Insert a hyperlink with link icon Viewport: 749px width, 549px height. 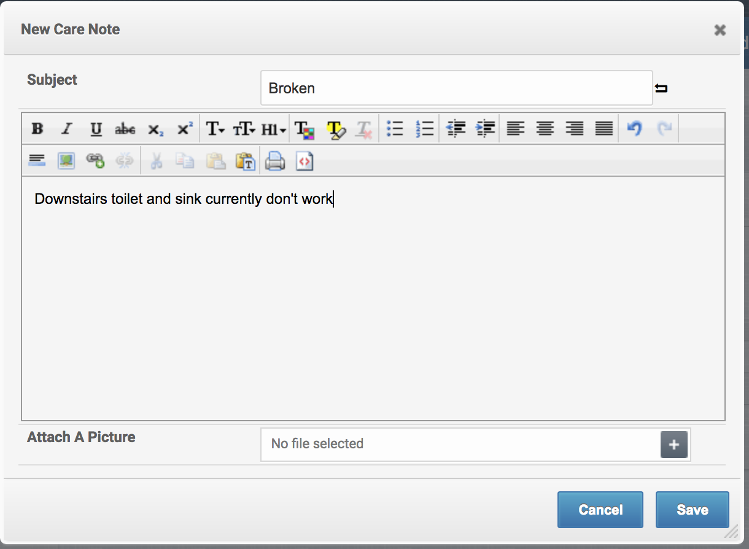[x=95, y=161]
